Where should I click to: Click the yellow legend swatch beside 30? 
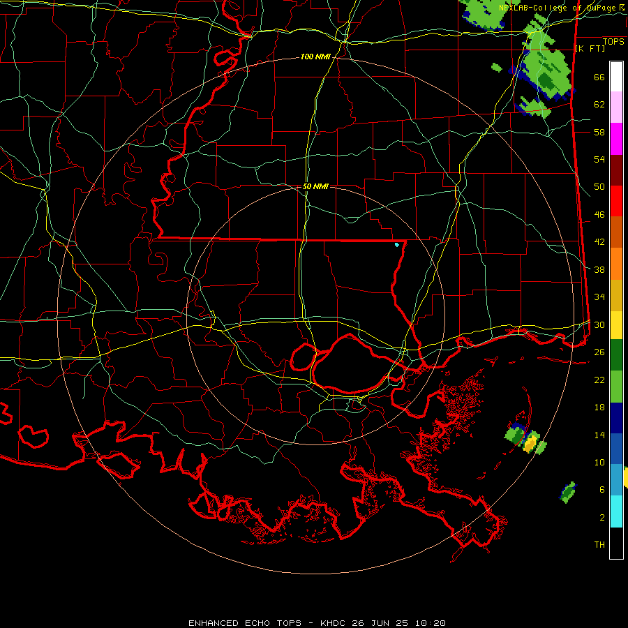point(616,325)
